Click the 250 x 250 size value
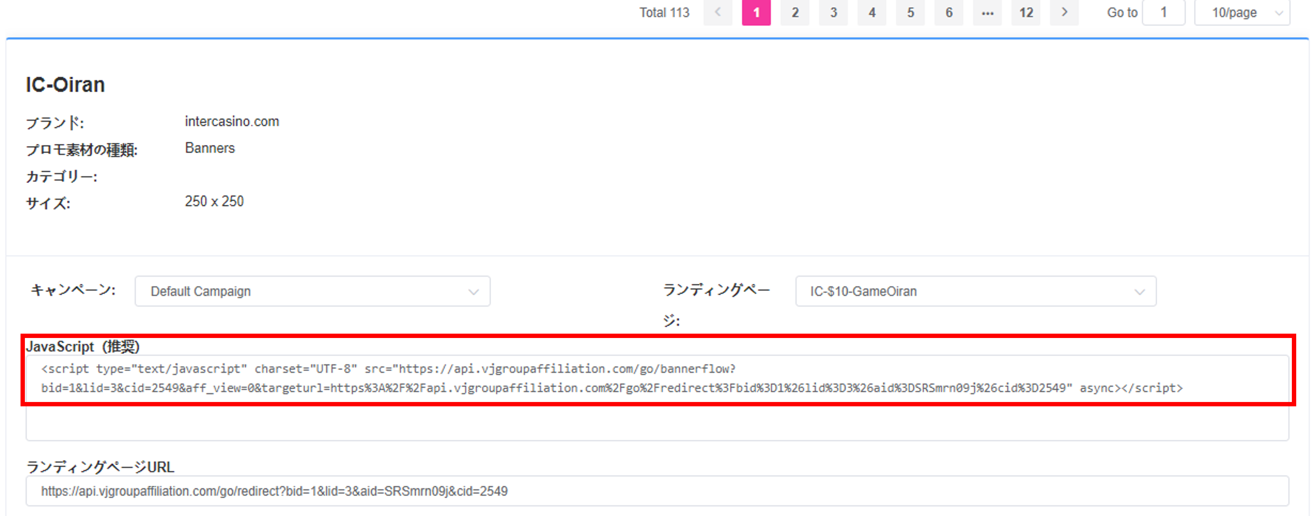The image size is (1313, 516). tap(214, 201)
